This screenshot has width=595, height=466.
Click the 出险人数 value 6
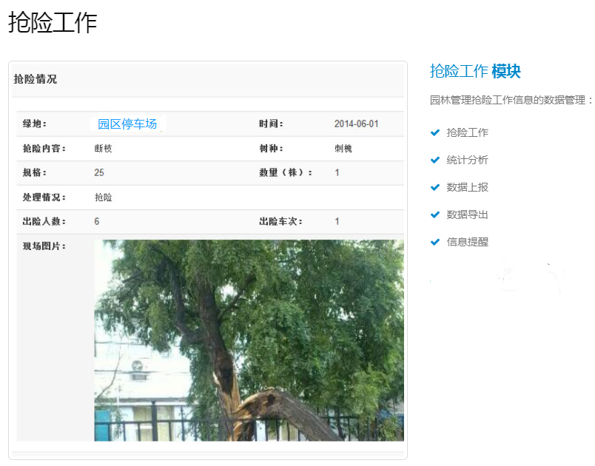click(97, 221)
